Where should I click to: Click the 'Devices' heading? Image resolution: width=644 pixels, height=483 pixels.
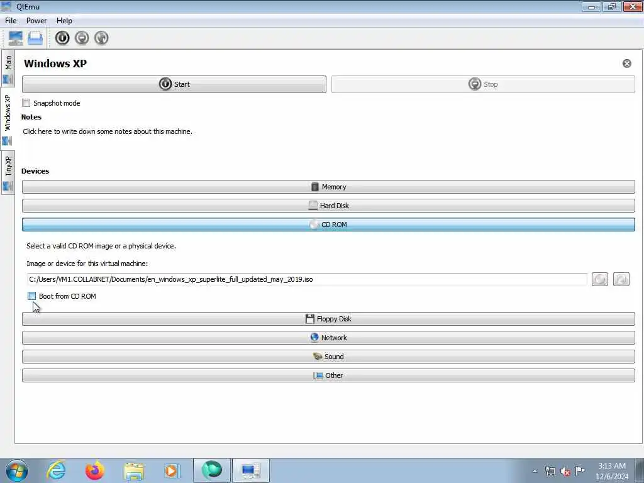[x=35, y=171]
